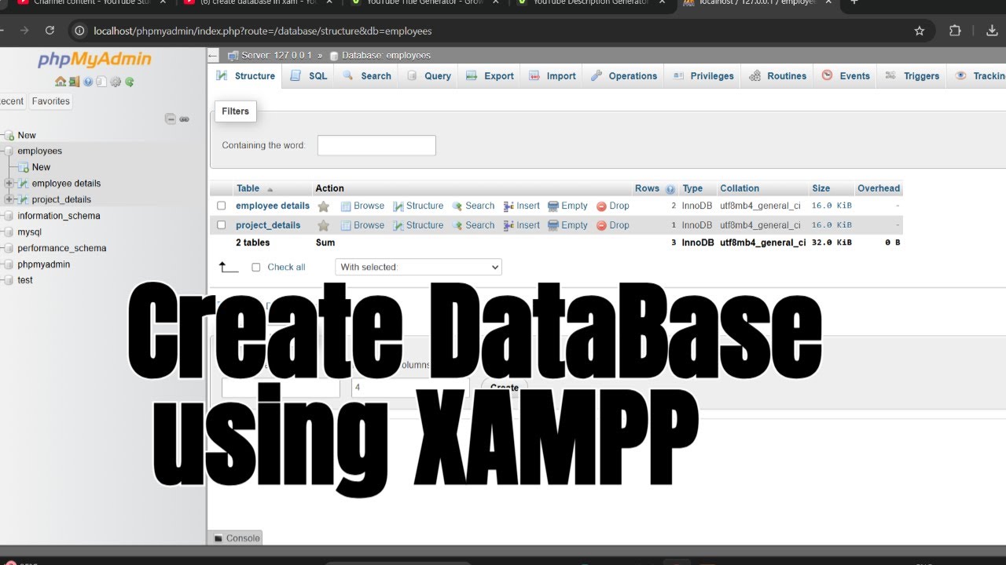Click the employee details table icon in tree
This screenshot has width=1006, height=565.
point(23,184)
